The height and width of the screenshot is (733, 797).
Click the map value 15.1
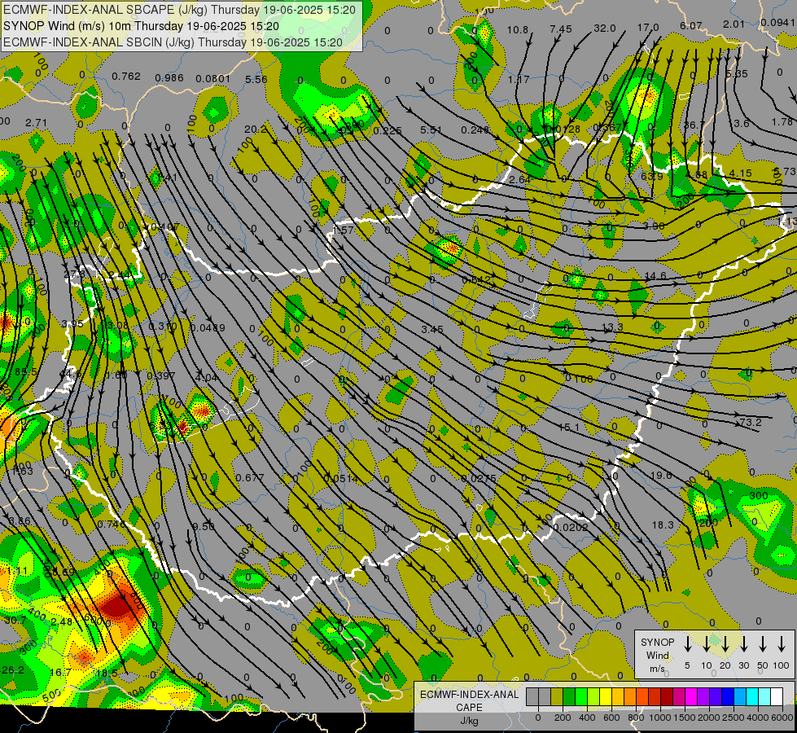[569, 428]
